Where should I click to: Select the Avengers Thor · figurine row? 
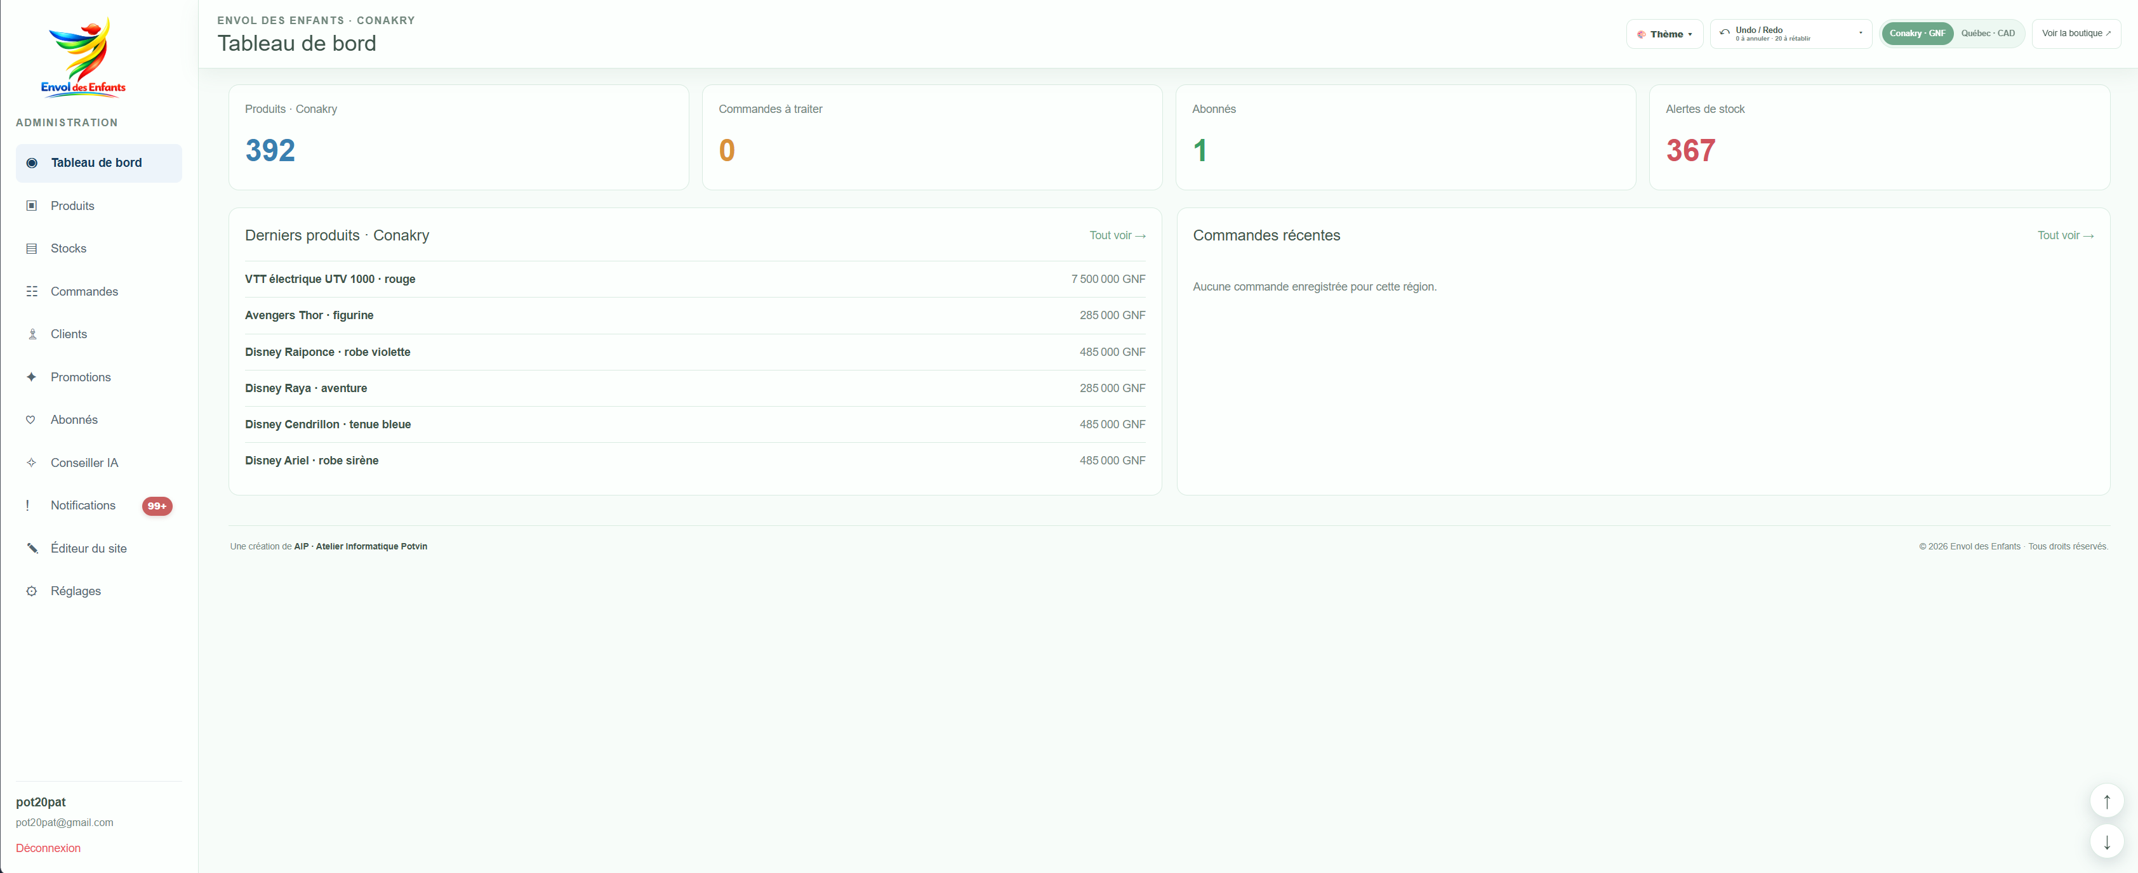[x=694, y=315]
